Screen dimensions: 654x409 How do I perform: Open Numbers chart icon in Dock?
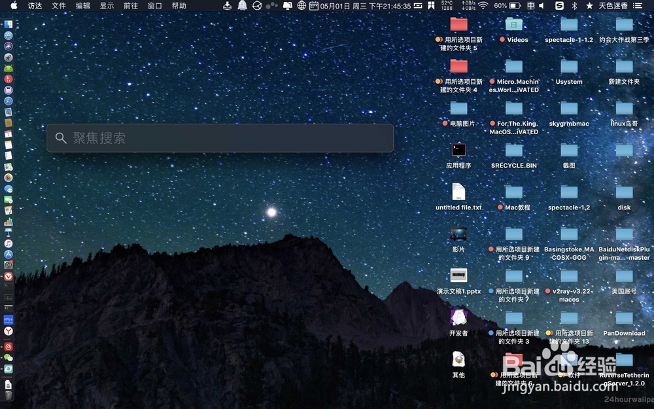pos(9,222)
